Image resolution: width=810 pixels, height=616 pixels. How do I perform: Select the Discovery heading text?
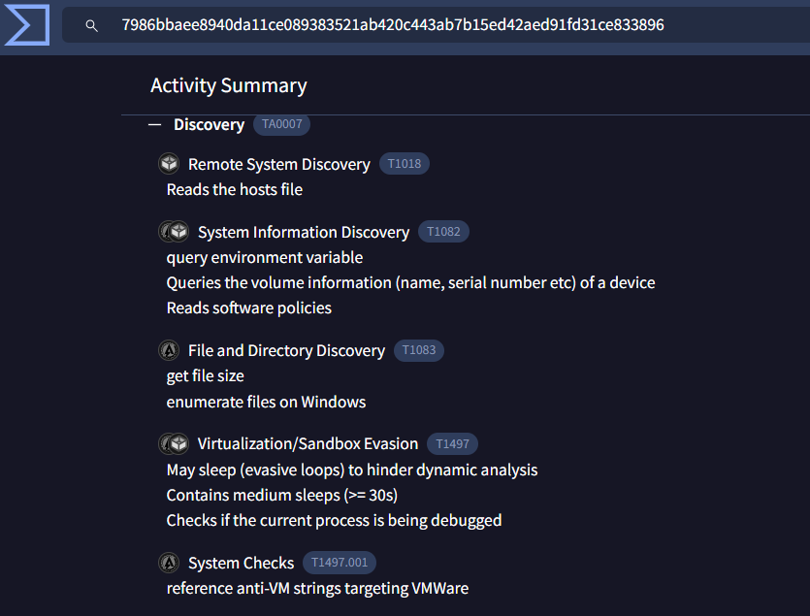209,124
